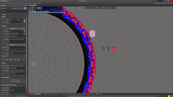Open the Edit menu
Viewport: 173px width, 97px height.
click(4, 3)
